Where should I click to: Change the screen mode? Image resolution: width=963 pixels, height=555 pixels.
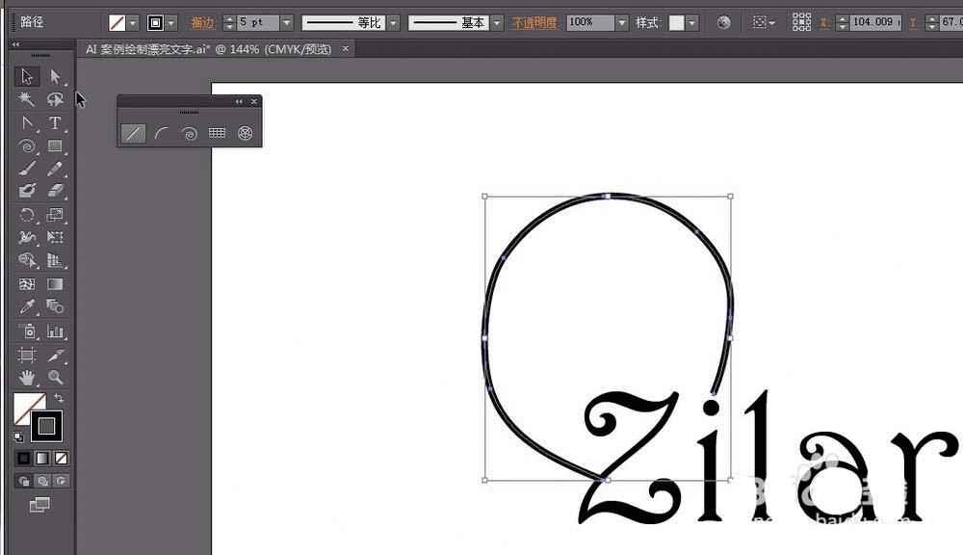[x=39, y=505]
